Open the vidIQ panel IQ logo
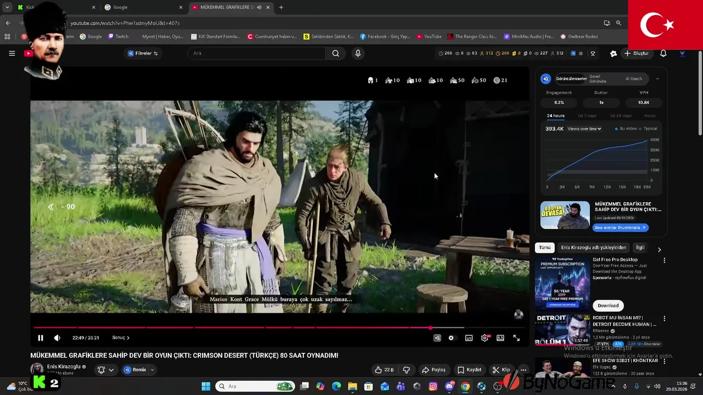The image size is (703, 395). click(546, 79)
